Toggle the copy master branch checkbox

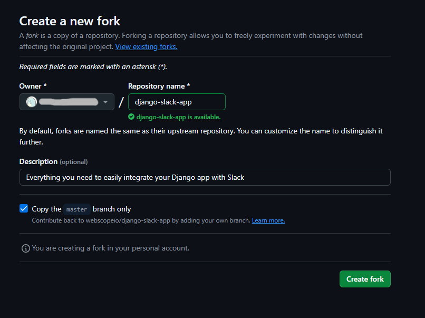24,209
